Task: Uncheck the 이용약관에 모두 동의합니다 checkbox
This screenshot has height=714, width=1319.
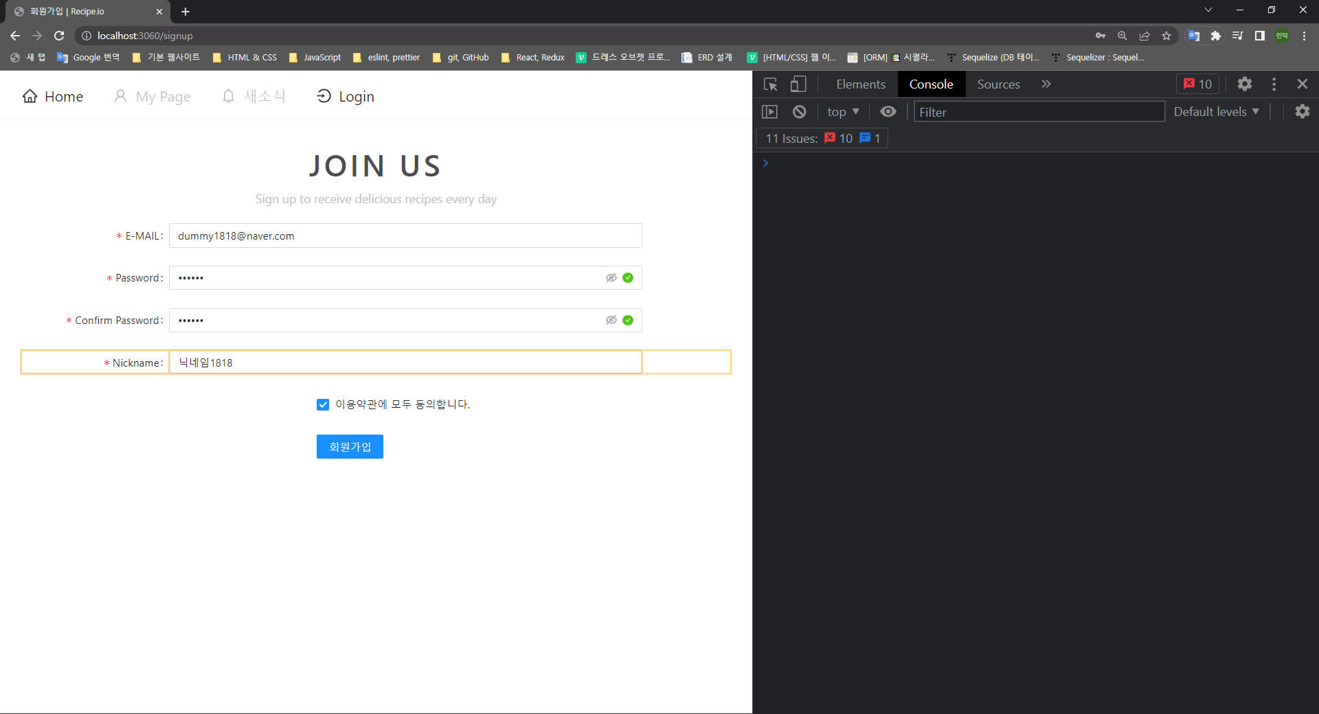Action: (x=323, y=404)
